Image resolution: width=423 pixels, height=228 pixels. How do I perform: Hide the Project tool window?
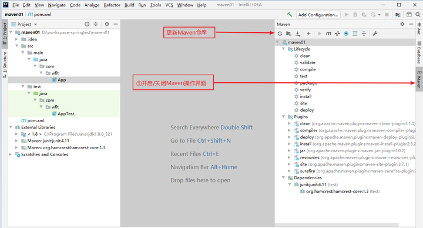point(116,24)
